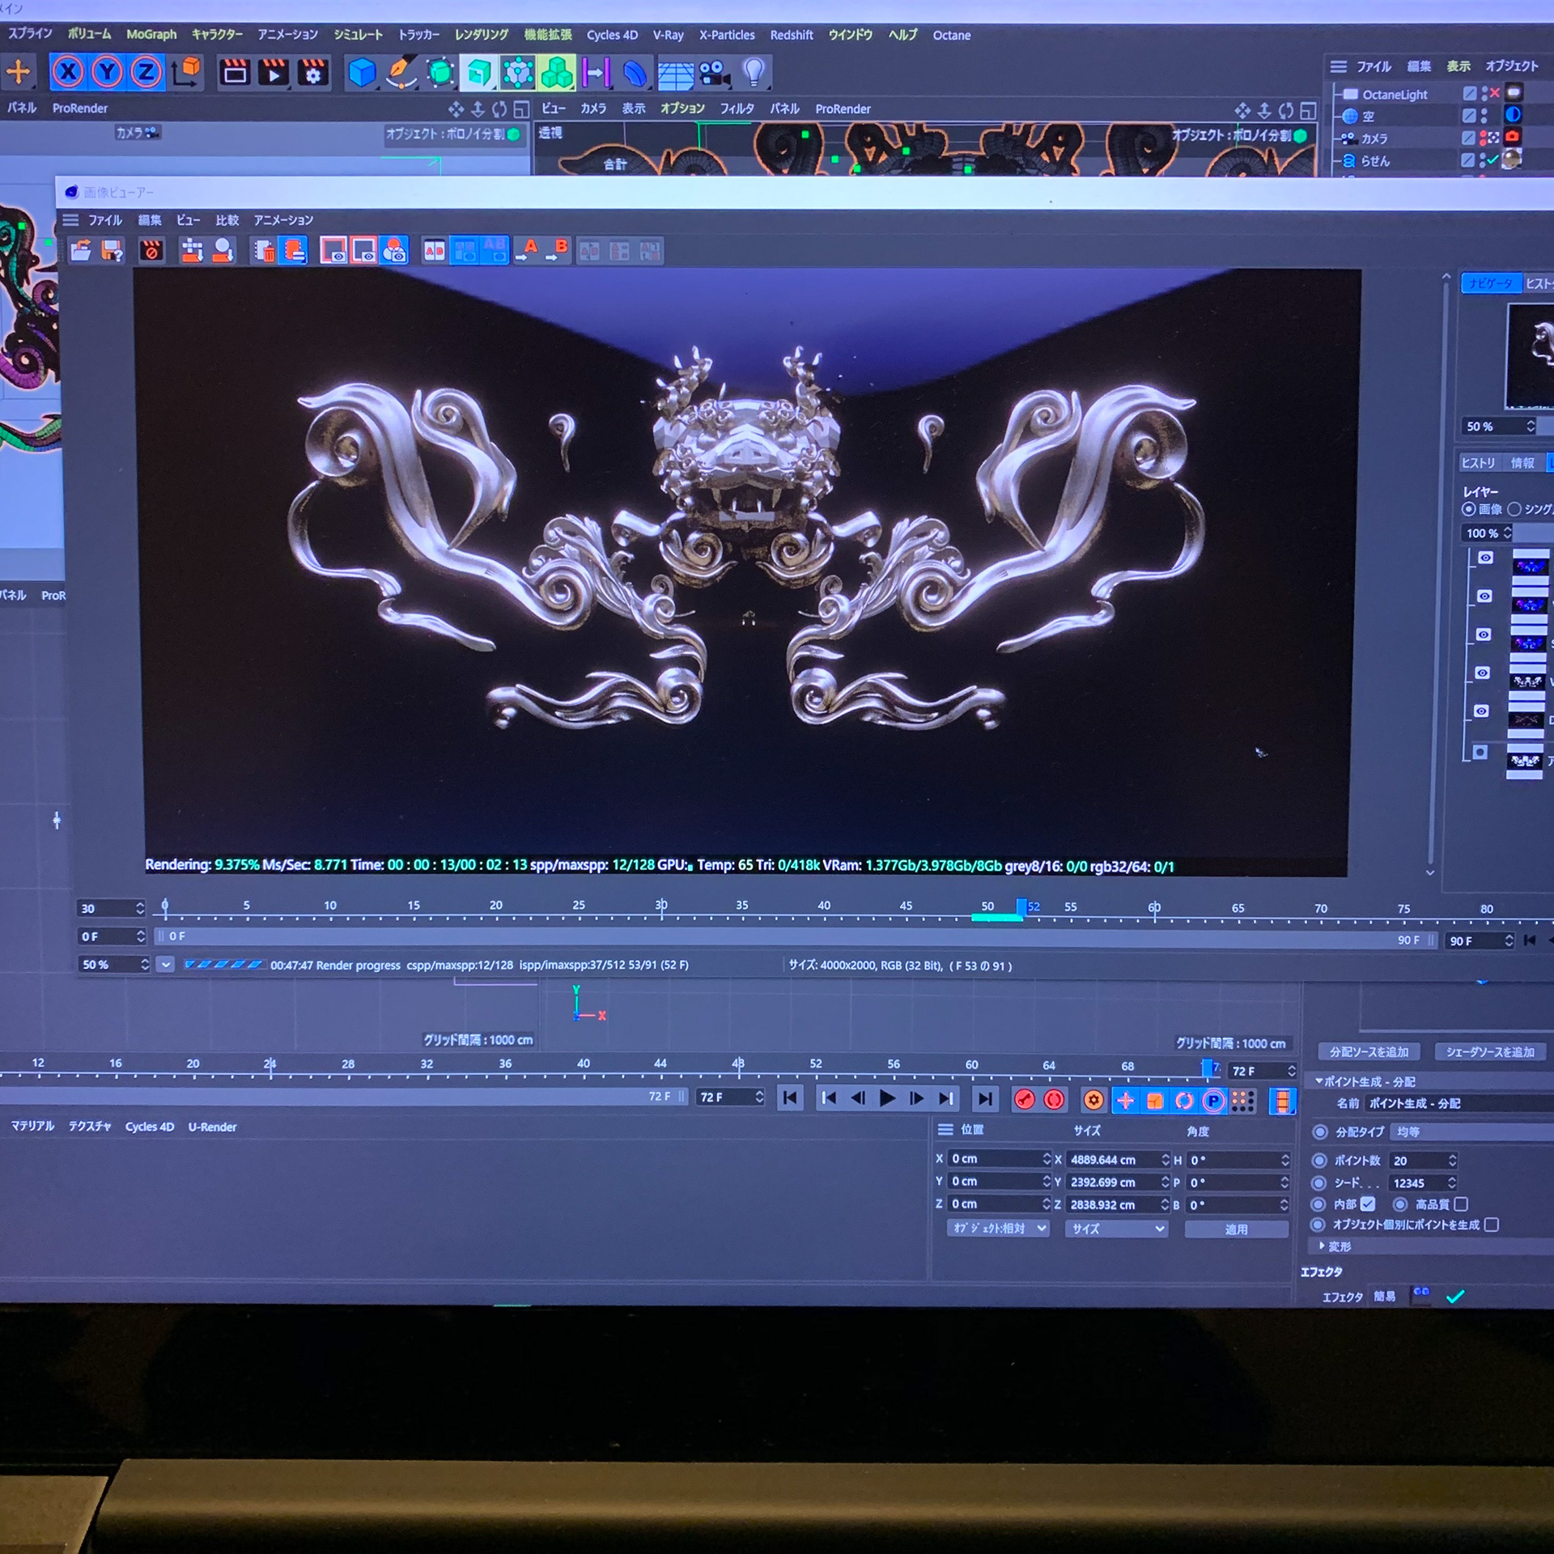Click the green Cloner cubes icon

click(x=557, y=73)
